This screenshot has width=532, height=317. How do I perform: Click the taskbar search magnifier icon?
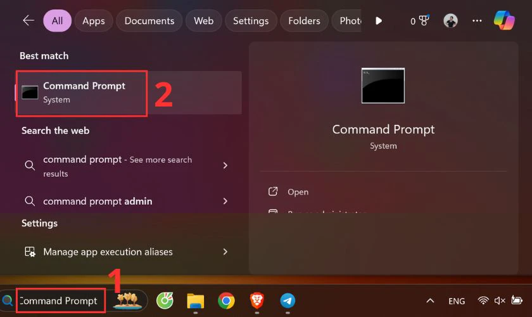click(x=8, y=301)
